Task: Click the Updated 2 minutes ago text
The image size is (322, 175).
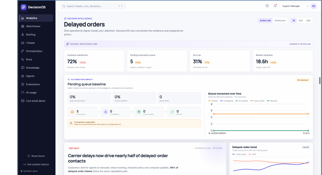Action: click(x=300, y=44)
